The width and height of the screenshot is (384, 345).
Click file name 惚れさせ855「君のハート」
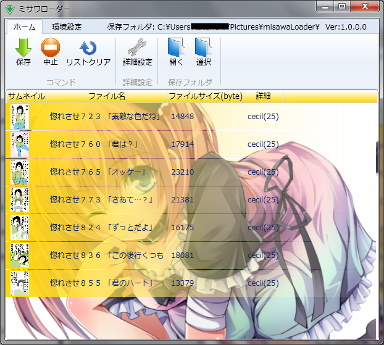click(x=102, y=283)
